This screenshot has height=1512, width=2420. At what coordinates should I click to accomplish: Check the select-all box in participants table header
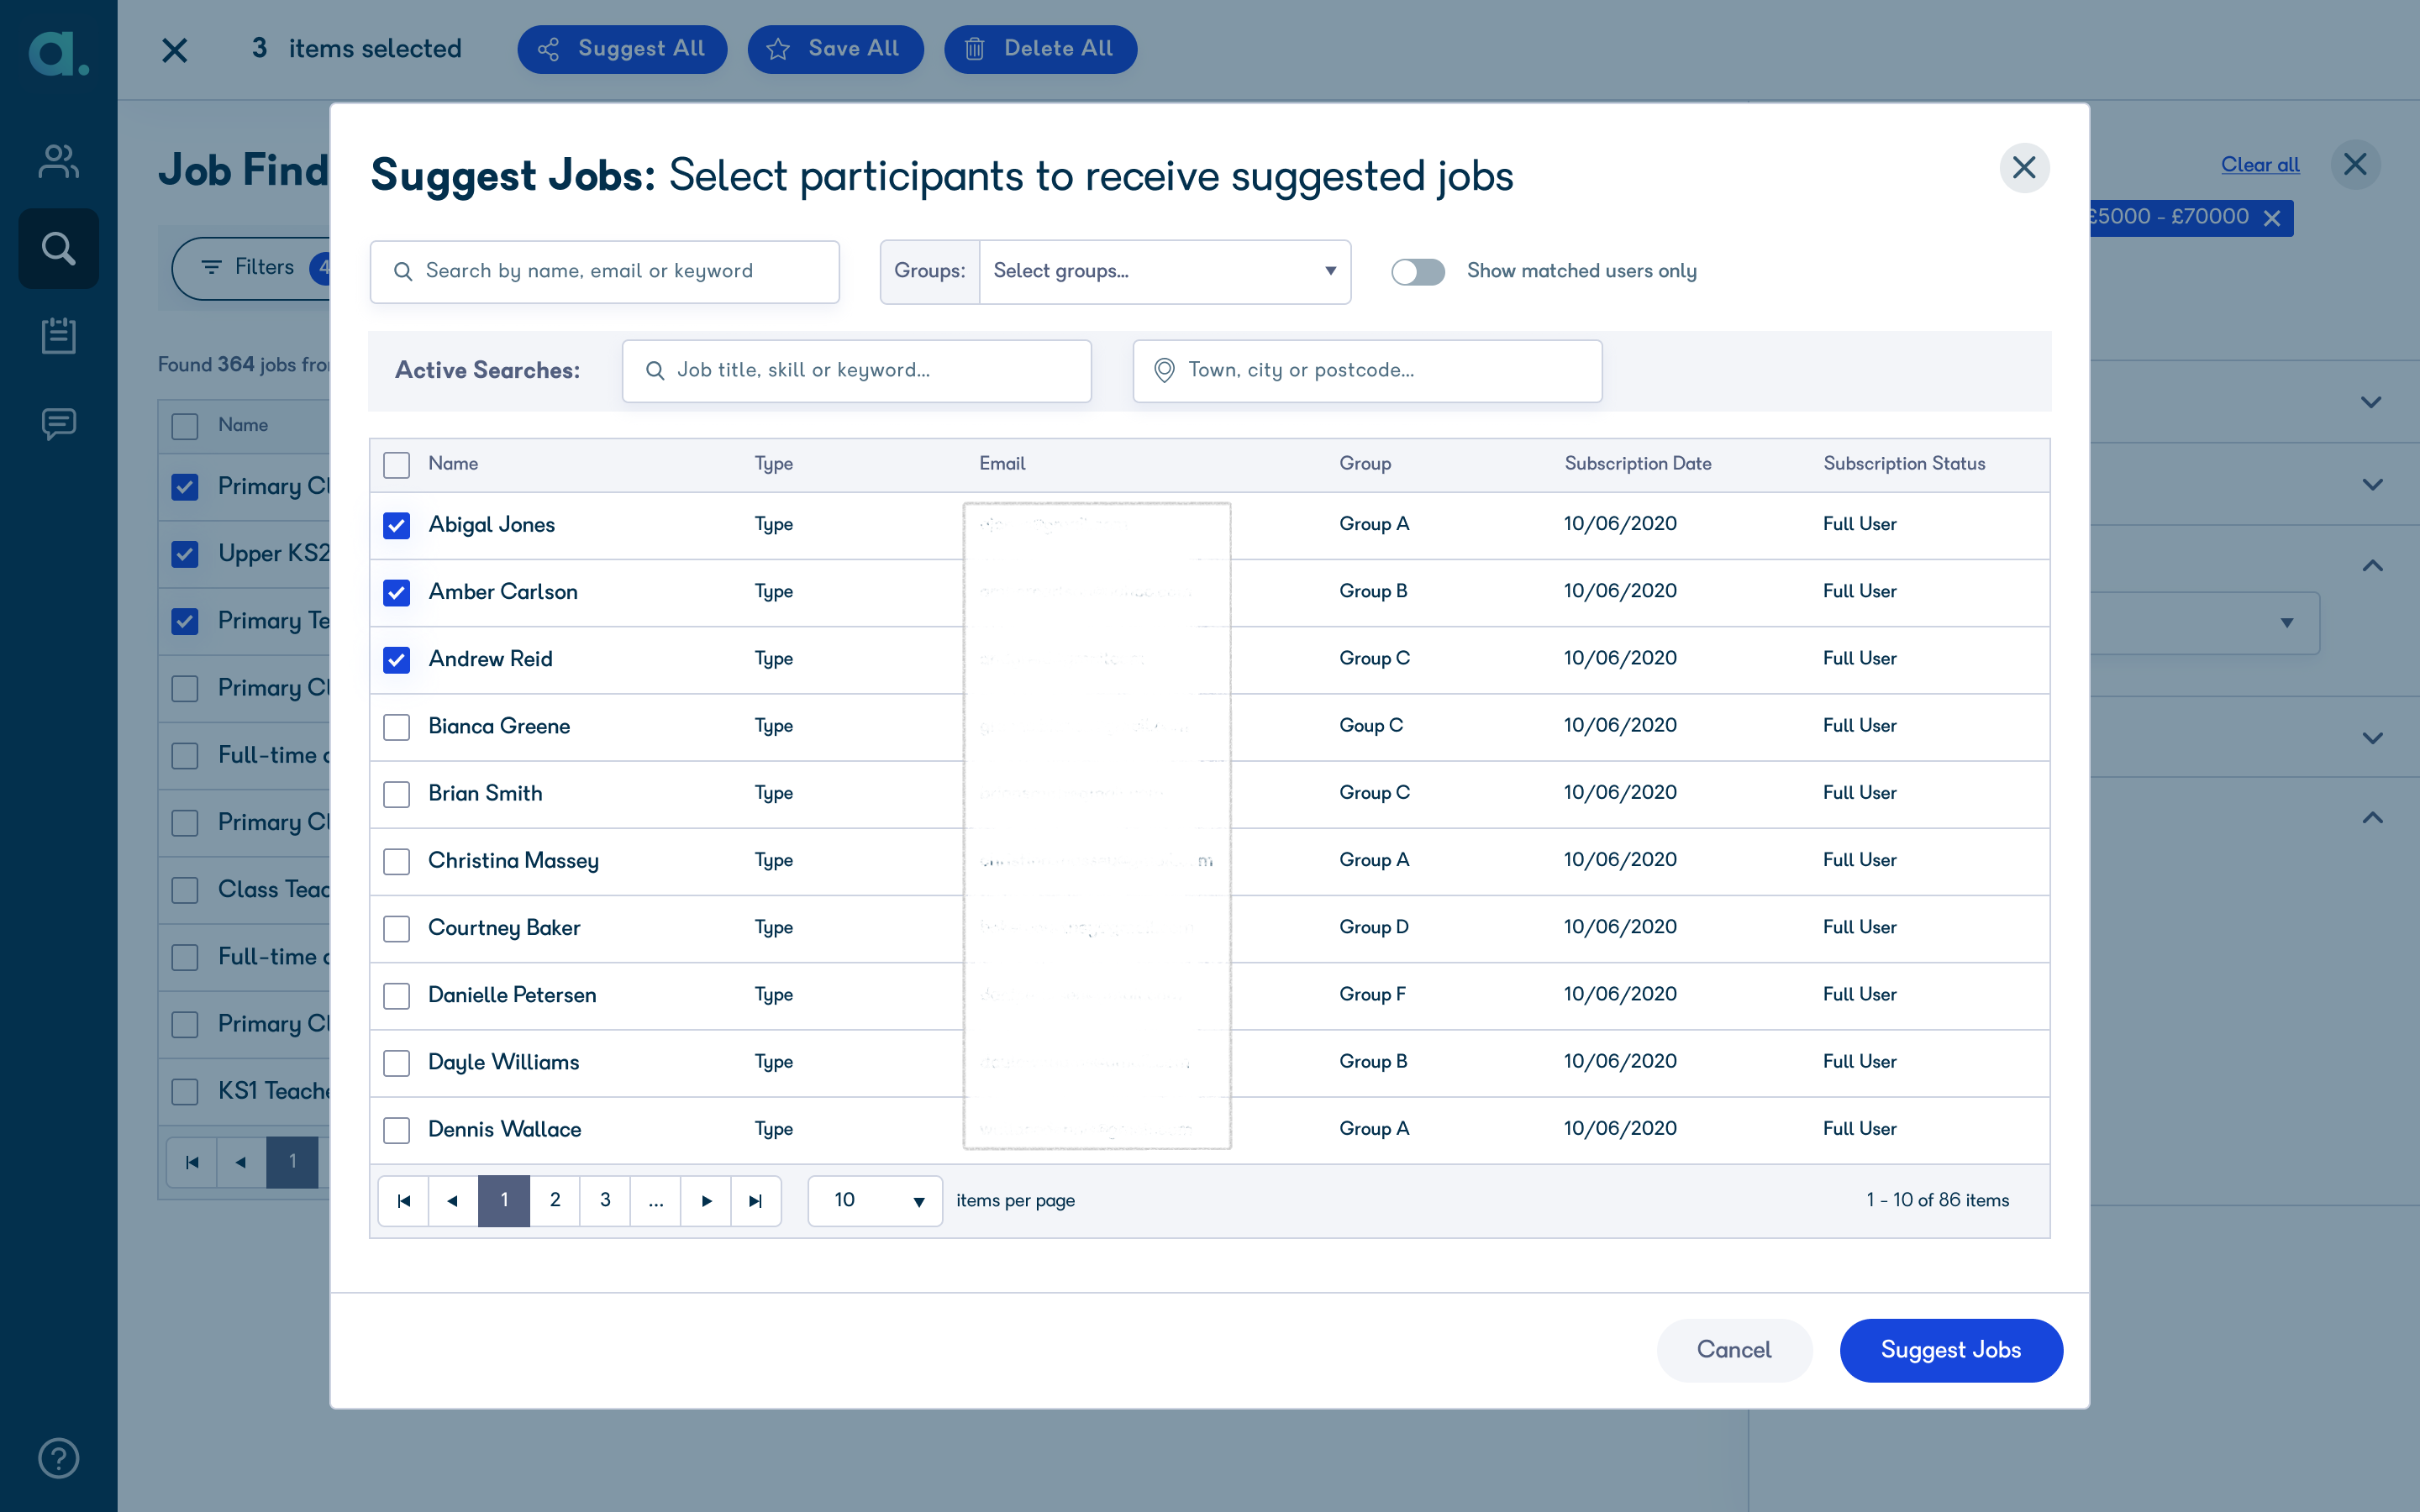[397, 465]
